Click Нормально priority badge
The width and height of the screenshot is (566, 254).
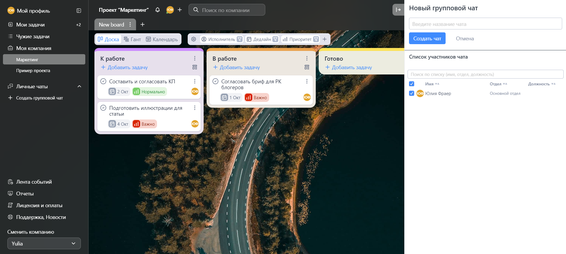tap(150, 92)
